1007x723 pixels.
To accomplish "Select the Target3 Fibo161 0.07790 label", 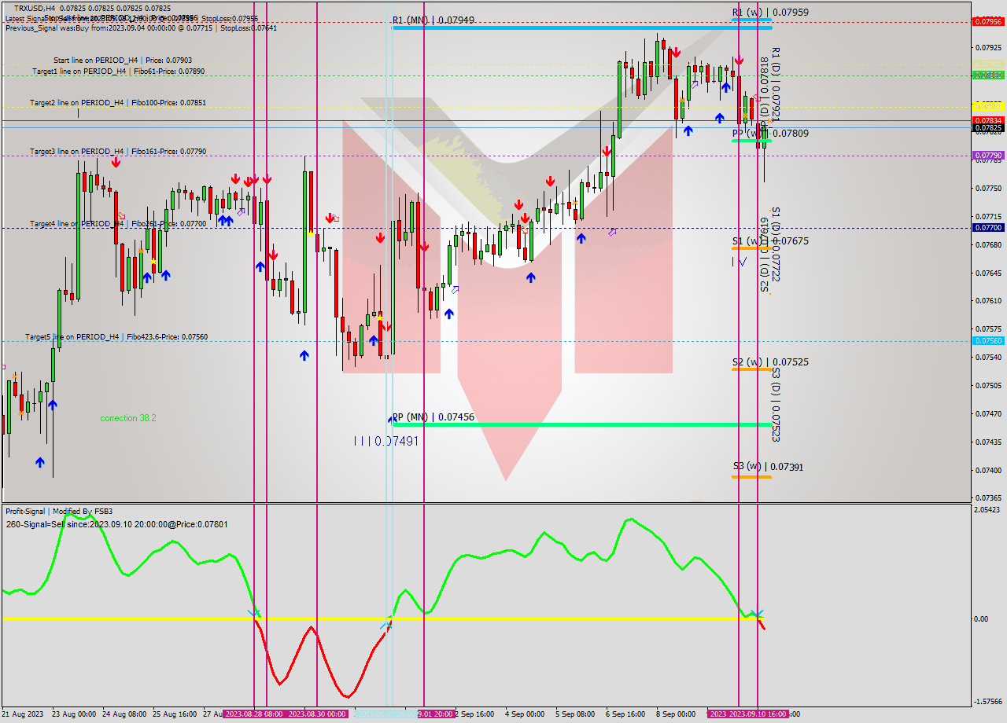I will [118, 151].
